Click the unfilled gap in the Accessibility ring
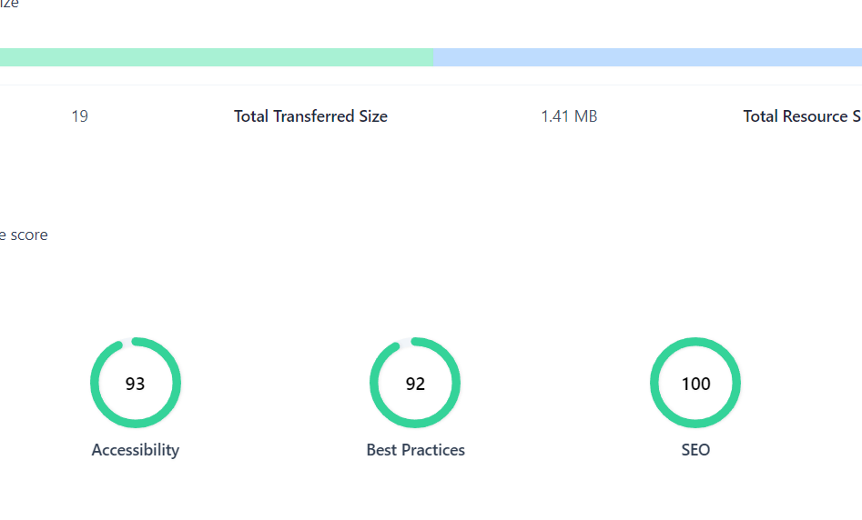The height and width of the screenshot is (520, 862). pyautogui.click(x=127, y=340)
